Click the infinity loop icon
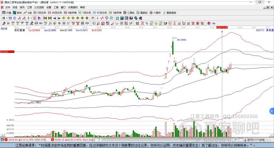This screenshot has width=274, height=148. (214, 24)
